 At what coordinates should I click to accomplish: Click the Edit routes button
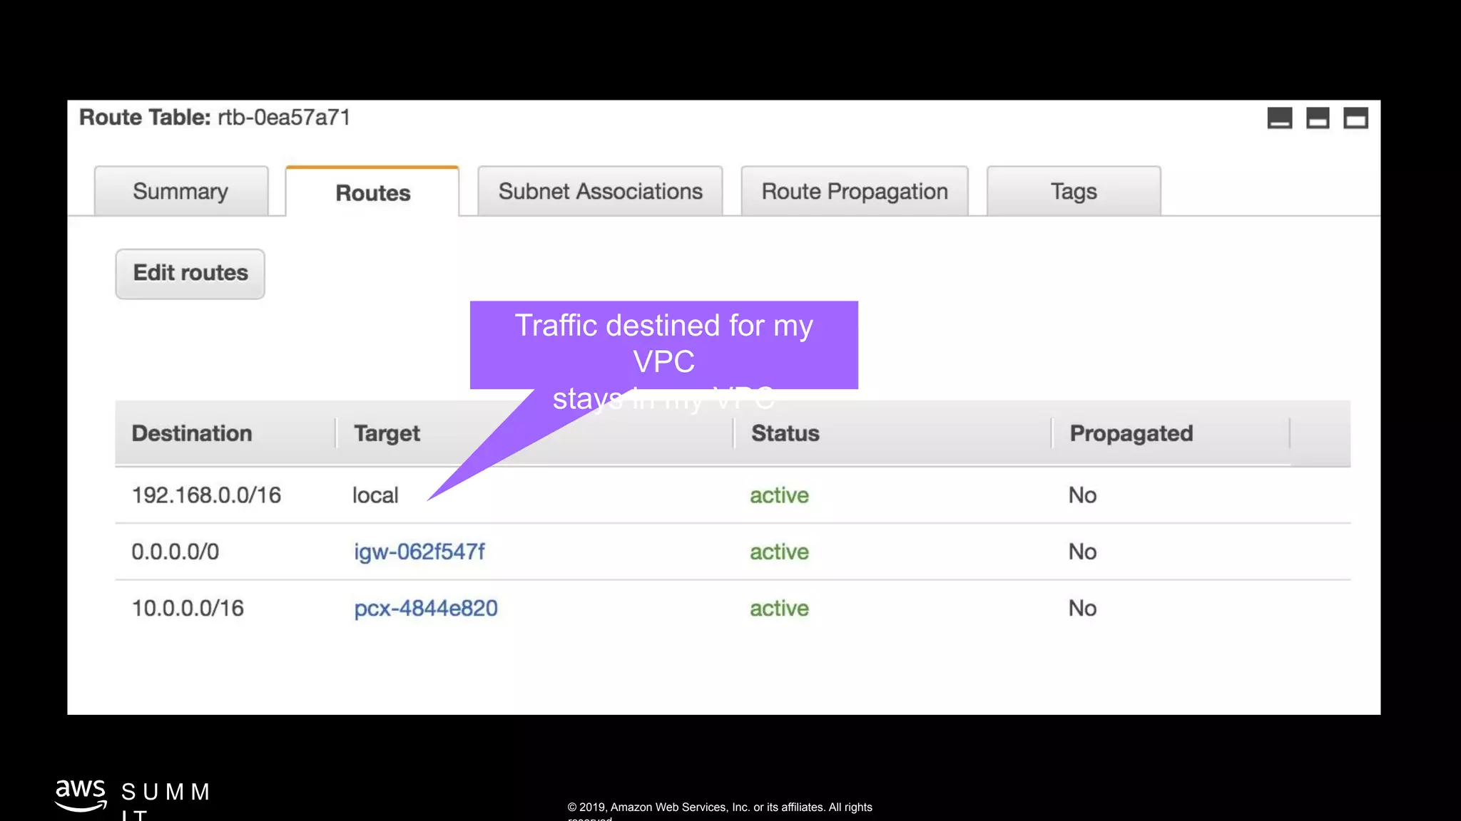[190, 274]
